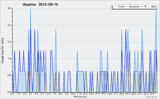Click the '0.8' y-axis value
Image resolution: width=160 pixels, height=99 pixels.
pos(9,75)
